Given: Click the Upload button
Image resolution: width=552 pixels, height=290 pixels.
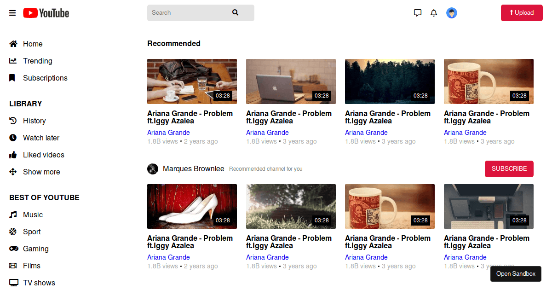Looking at the screenshot, I should tap(522, 12).
